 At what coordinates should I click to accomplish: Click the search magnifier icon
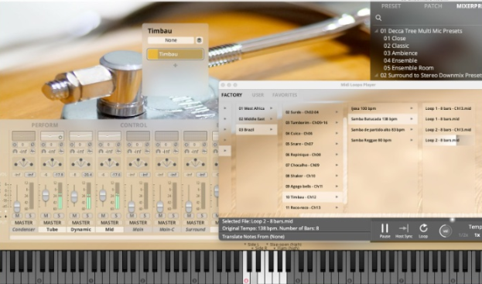(378, 18)
